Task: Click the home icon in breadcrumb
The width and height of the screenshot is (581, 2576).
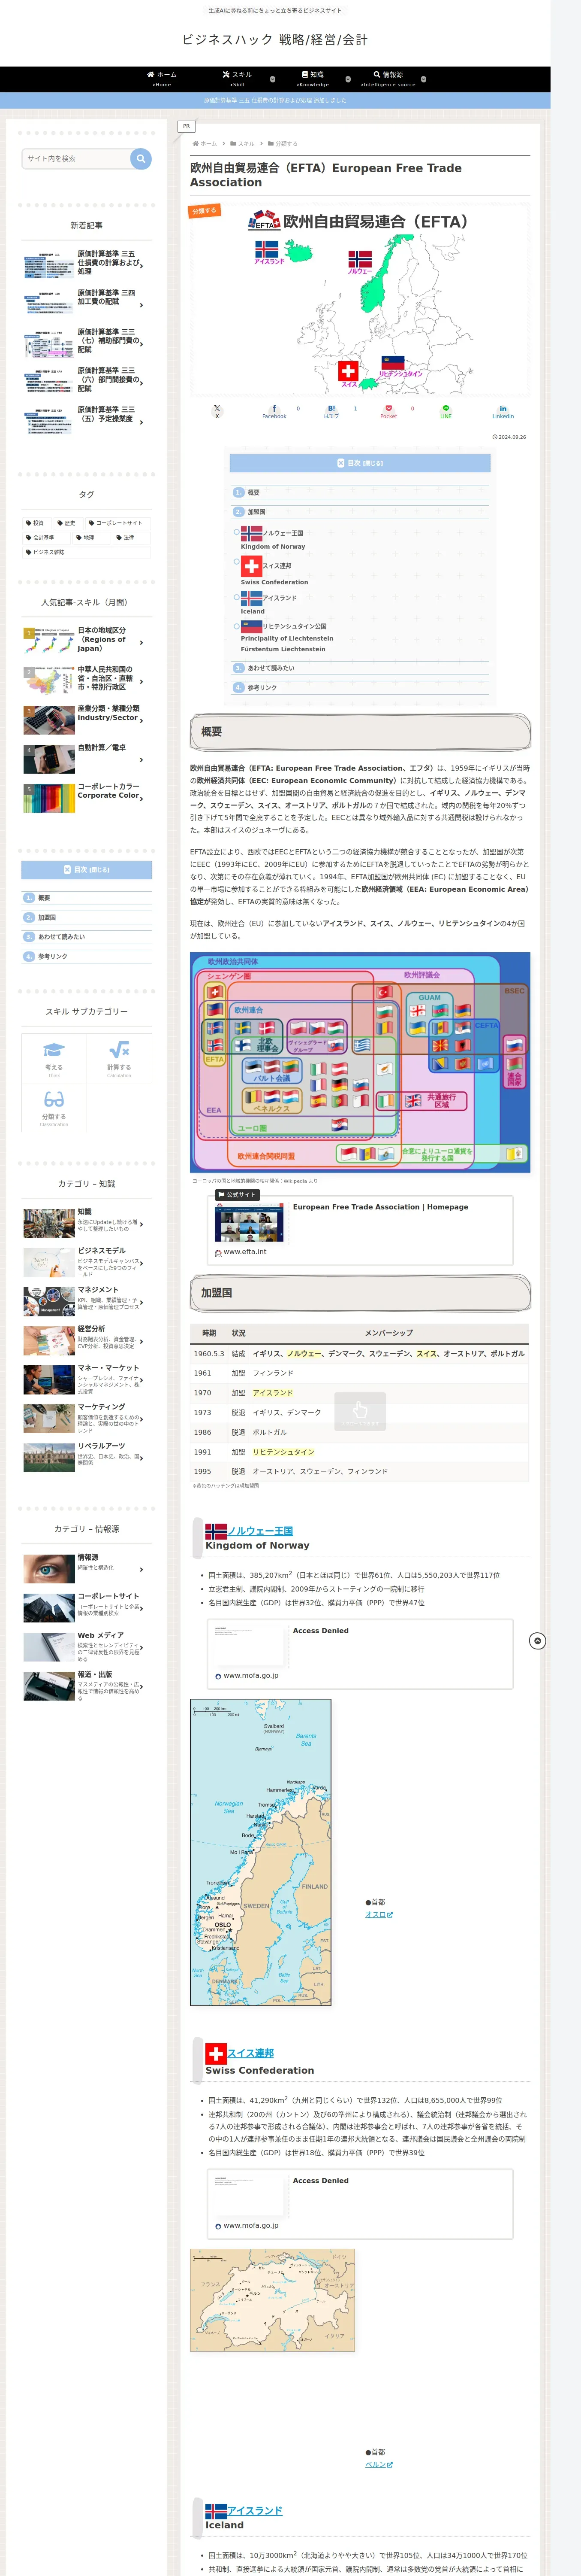Action: coord(196,143)
